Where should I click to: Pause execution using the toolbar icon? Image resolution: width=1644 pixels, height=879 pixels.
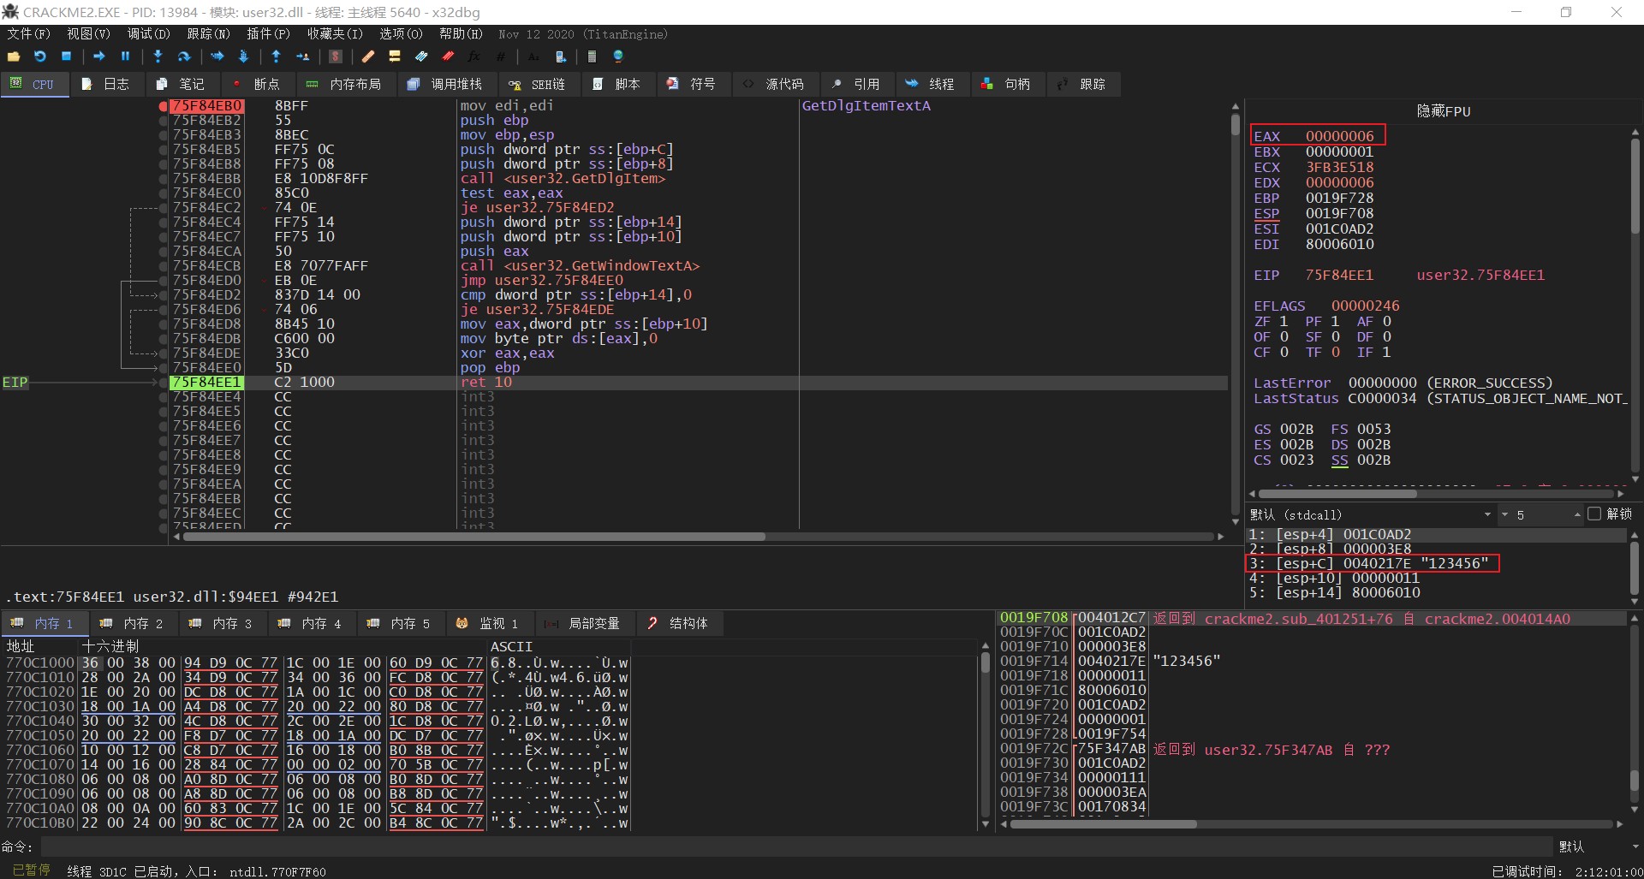click(x=125, y=56)
